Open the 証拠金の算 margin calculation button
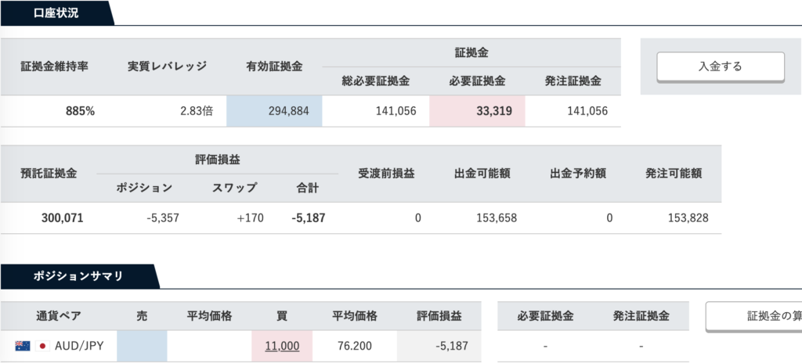This screenshot has width=802, height=363. click(x=753, y=317)
